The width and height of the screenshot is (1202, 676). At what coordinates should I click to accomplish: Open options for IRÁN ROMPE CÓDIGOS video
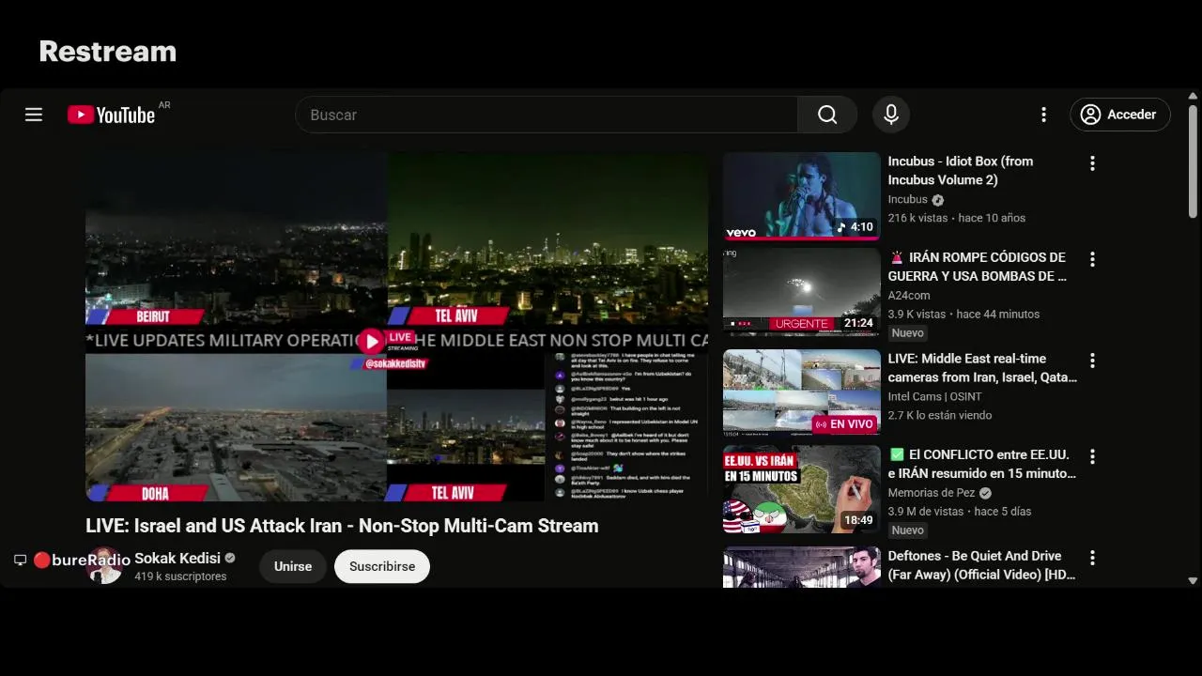[x=1092, y=259]
